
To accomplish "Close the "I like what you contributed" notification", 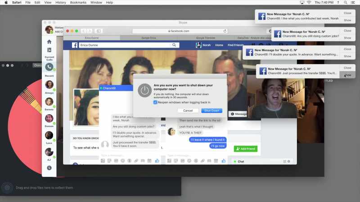I will (347, 13).
